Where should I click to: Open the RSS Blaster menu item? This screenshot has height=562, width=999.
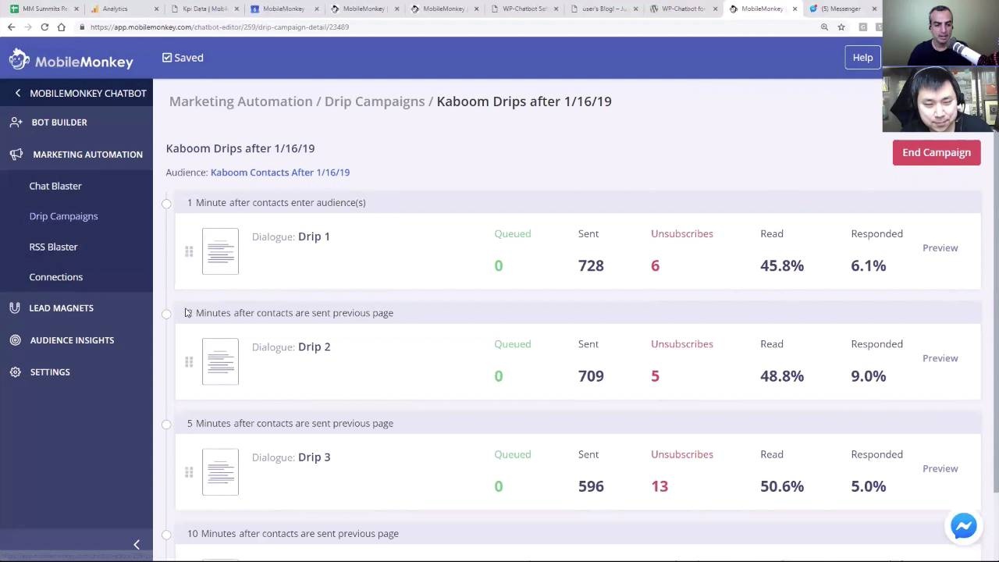[53, 247]
